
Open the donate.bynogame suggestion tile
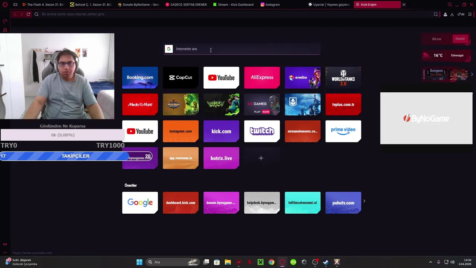[221, 202]
